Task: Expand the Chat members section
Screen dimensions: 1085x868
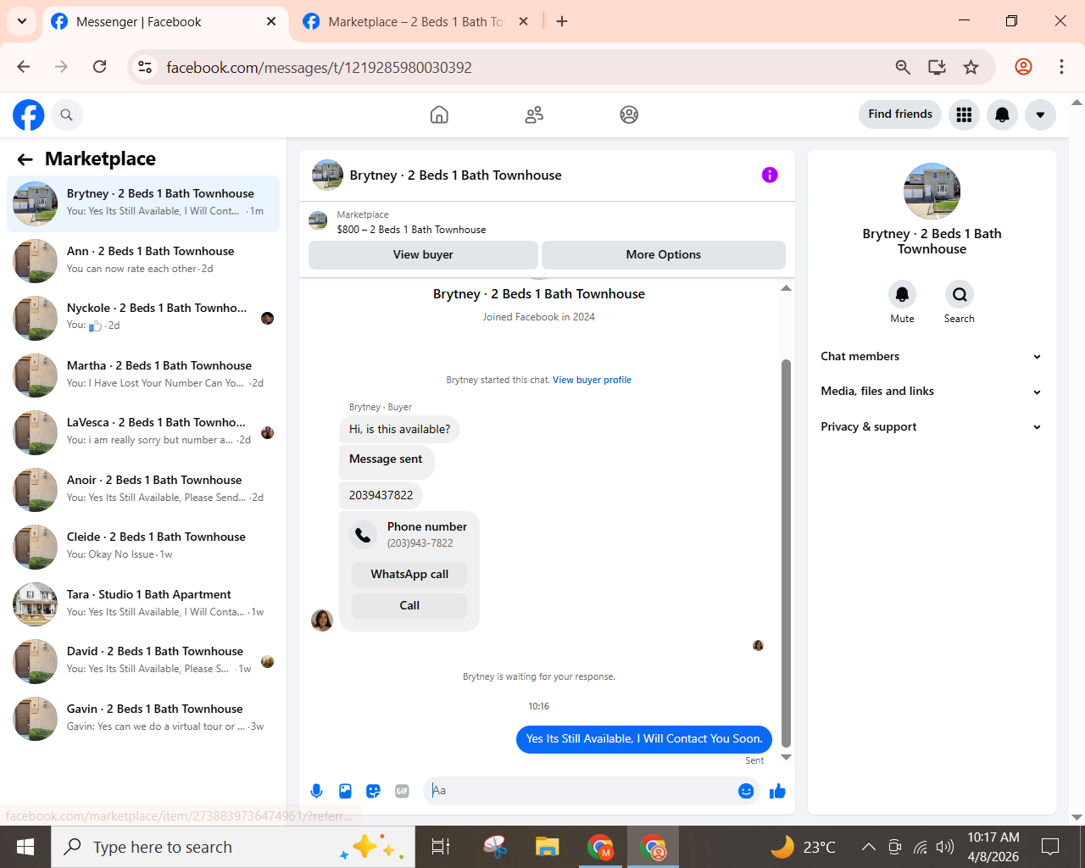Action: click(x=931, y=356)
